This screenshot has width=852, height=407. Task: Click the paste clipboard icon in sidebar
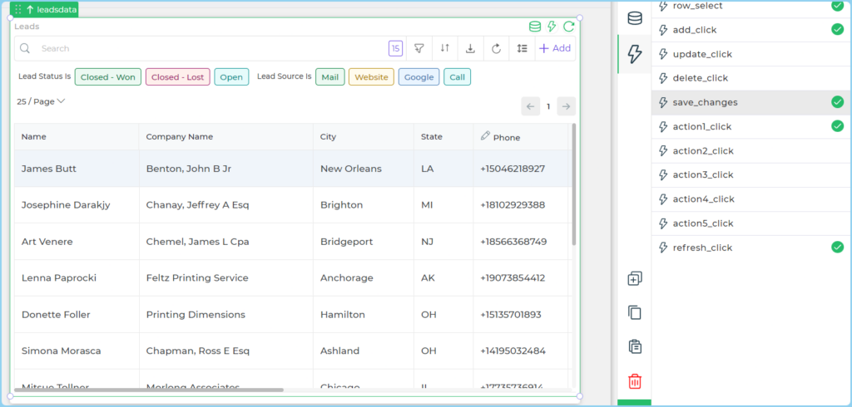pos(634,346)
